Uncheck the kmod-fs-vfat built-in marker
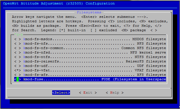Viewport: 180px width, 109px height. tap(18, 70)
